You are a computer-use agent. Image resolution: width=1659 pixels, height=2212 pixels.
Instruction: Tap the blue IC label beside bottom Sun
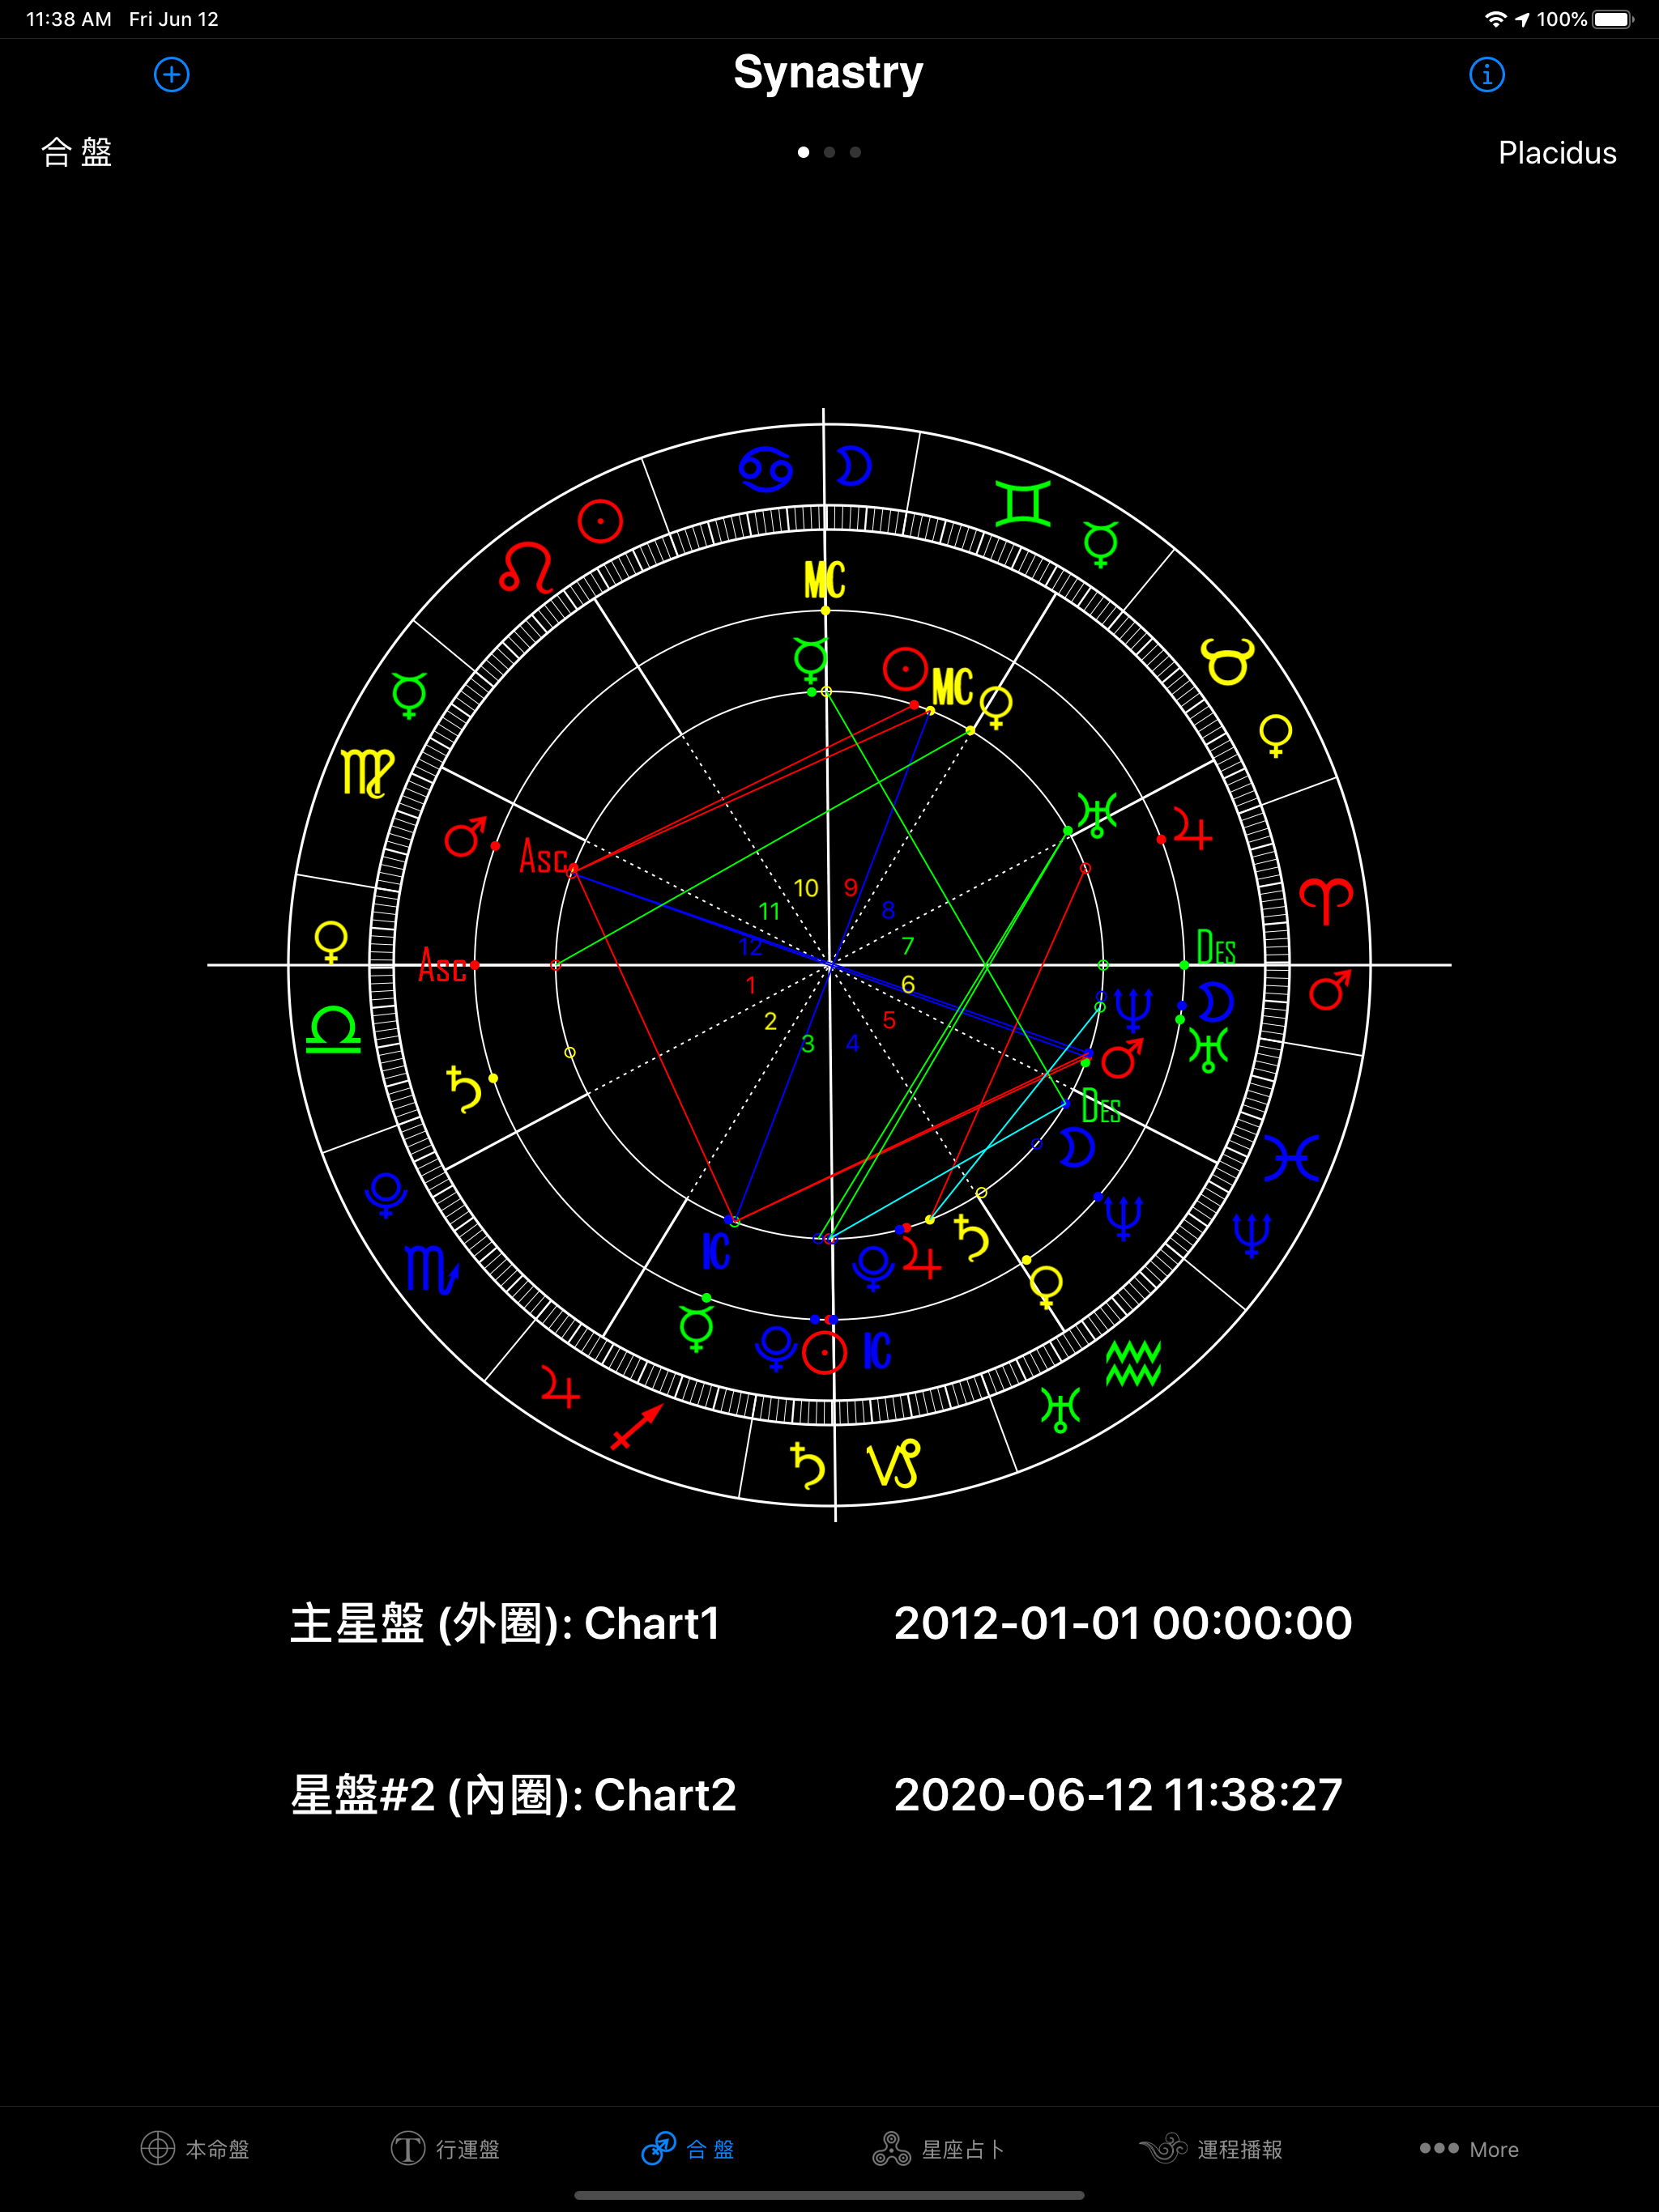(x=876, y=1350)
